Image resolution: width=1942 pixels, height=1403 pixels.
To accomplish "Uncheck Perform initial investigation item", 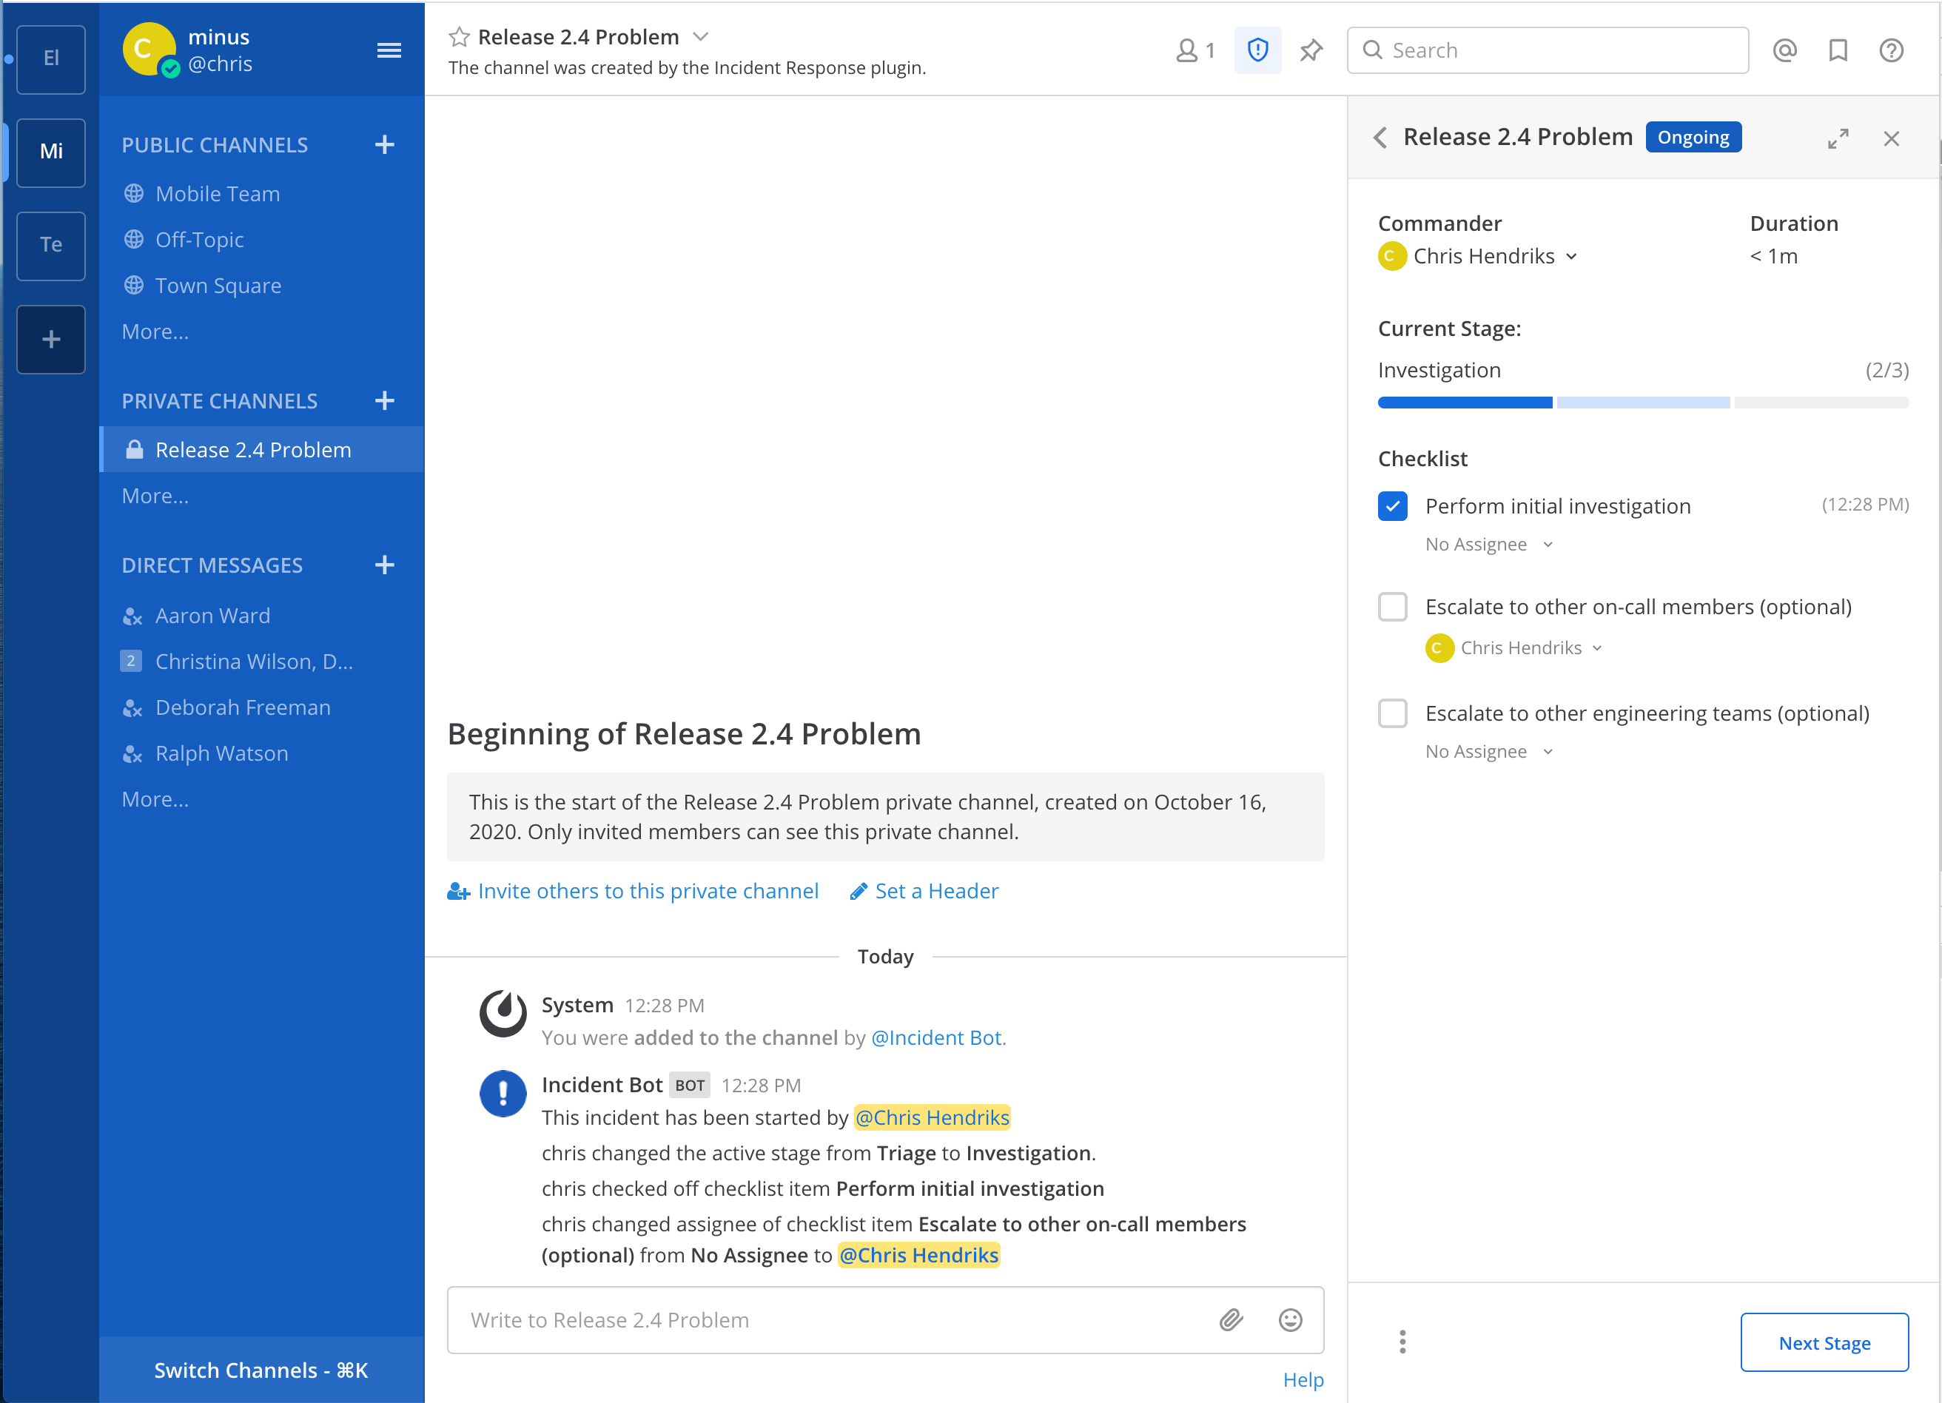I will (x=1392, y=506).
